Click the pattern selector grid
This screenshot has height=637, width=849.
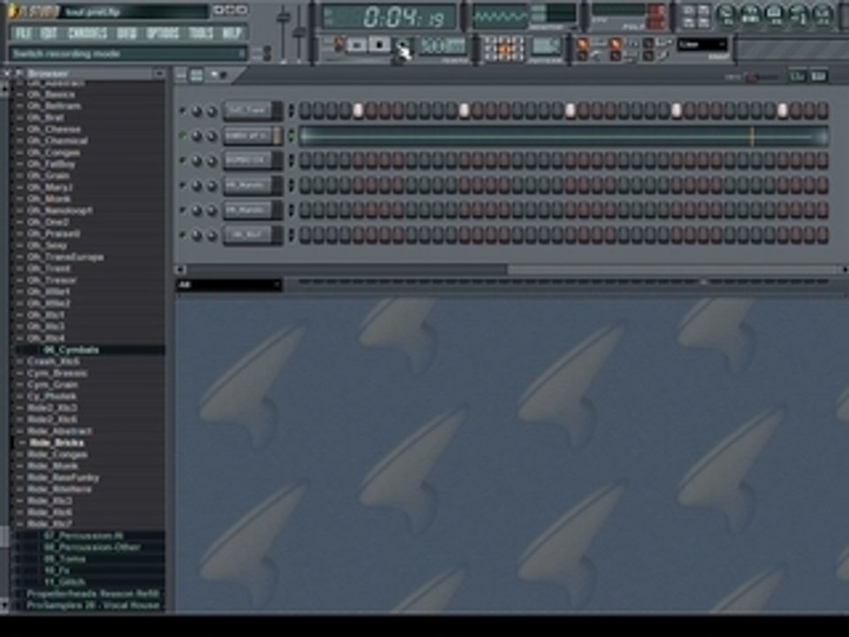click(504, 49)
